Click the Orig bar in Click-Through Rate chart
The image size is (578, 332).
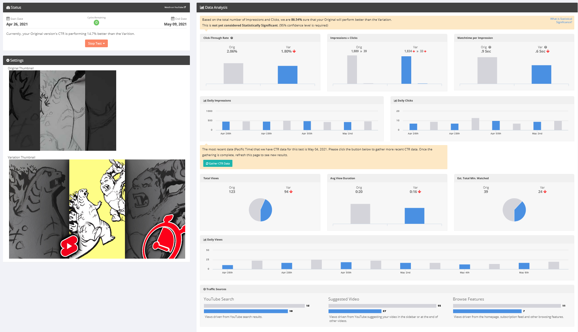tap(233, 73)
